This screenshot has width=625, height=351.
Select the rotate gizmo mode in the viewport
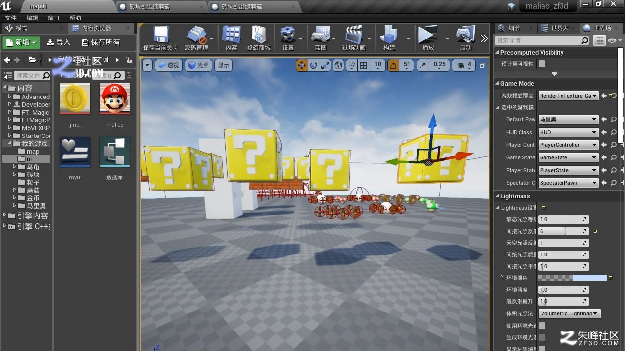(x=313, y=65)
